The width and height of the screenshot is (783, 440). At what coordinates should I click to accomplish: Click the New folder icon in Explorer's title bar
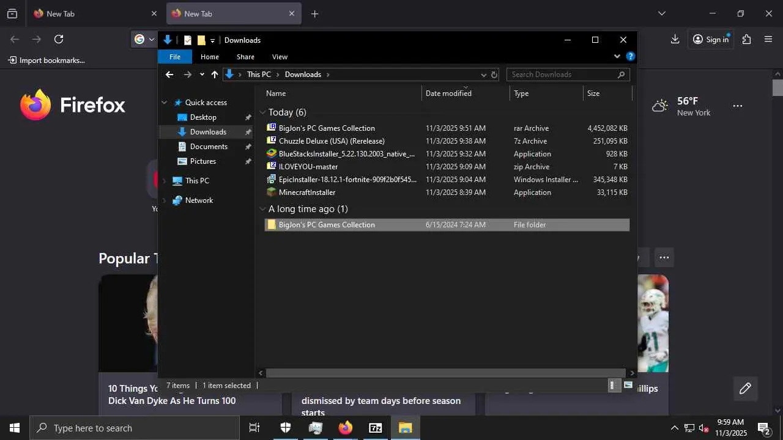click(x=201, y=40)
